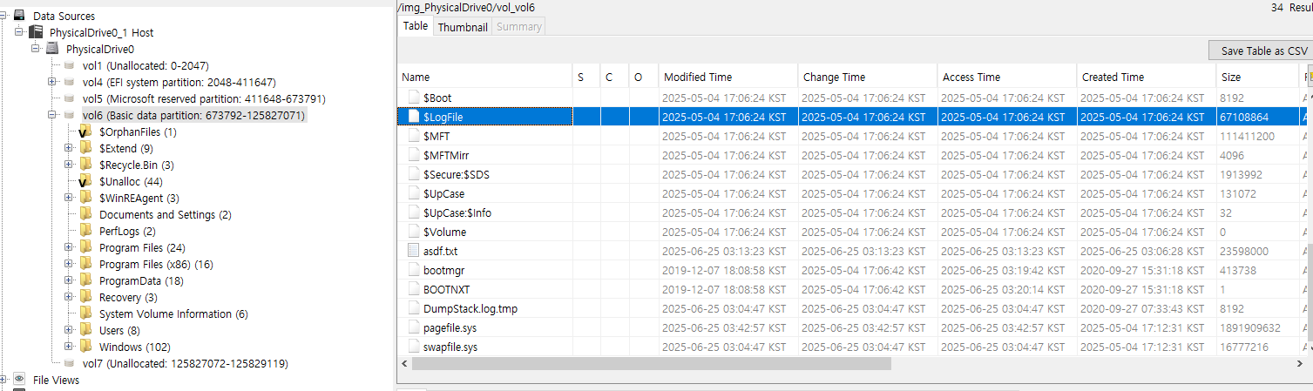
Task: Click the asdf.txt text file icon
Action: pyautogui.click(x=414, y=251)
